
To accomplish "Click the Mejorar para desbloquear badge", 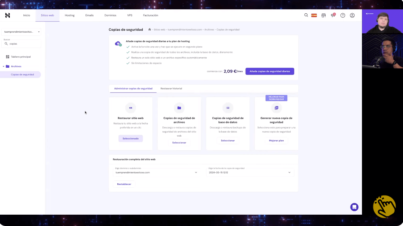I will pos(276,98).
